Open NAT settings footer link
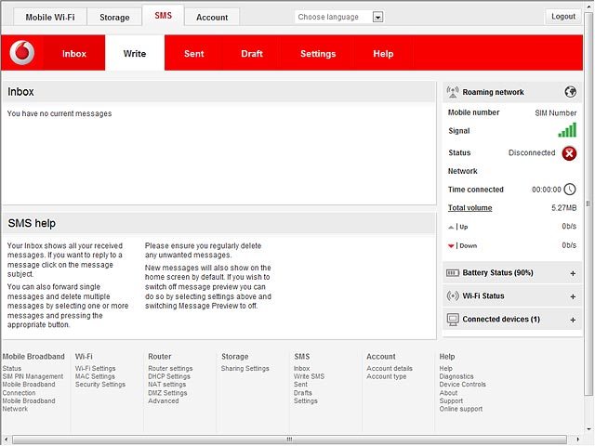Viewport: 595px width, 446px height. [x=167, y=384]
